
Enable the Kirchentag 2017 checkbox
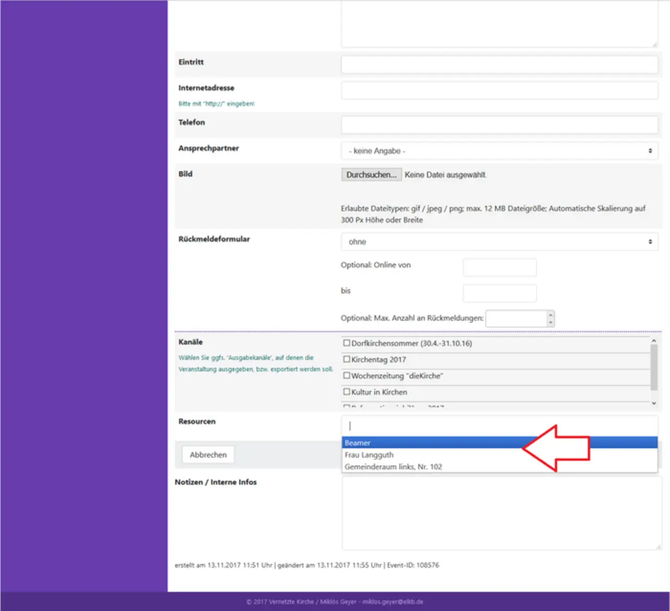click(347, 359)
